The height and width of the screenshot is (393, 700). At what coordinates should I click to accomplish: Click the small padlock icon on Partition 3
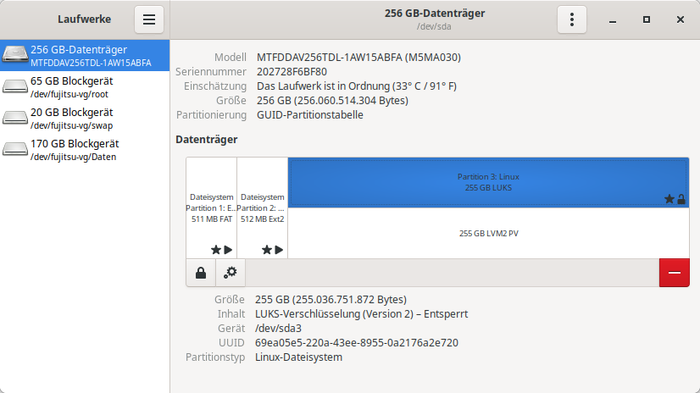click(x=681, y=200)
